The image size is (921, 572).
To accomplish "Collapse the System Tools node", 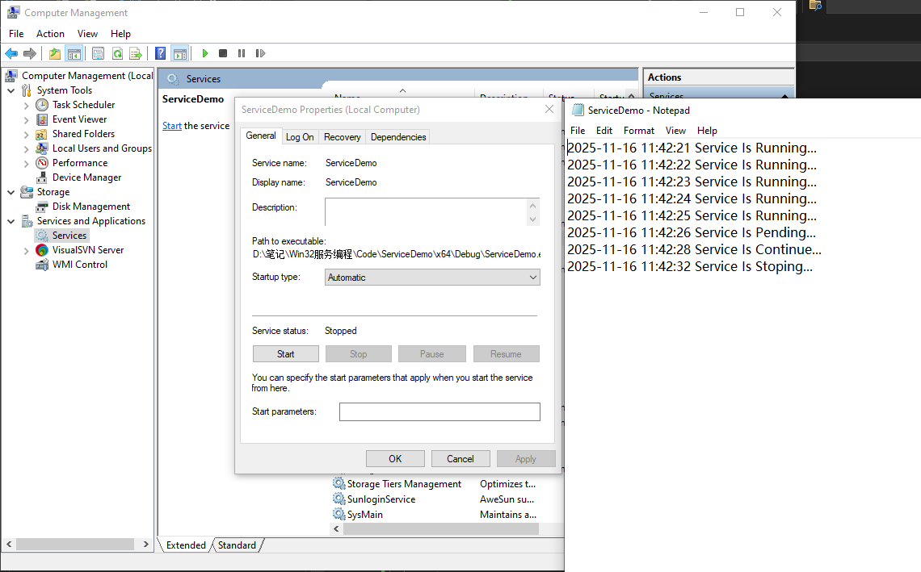I will pyautogui.click(x=11, y=90).
